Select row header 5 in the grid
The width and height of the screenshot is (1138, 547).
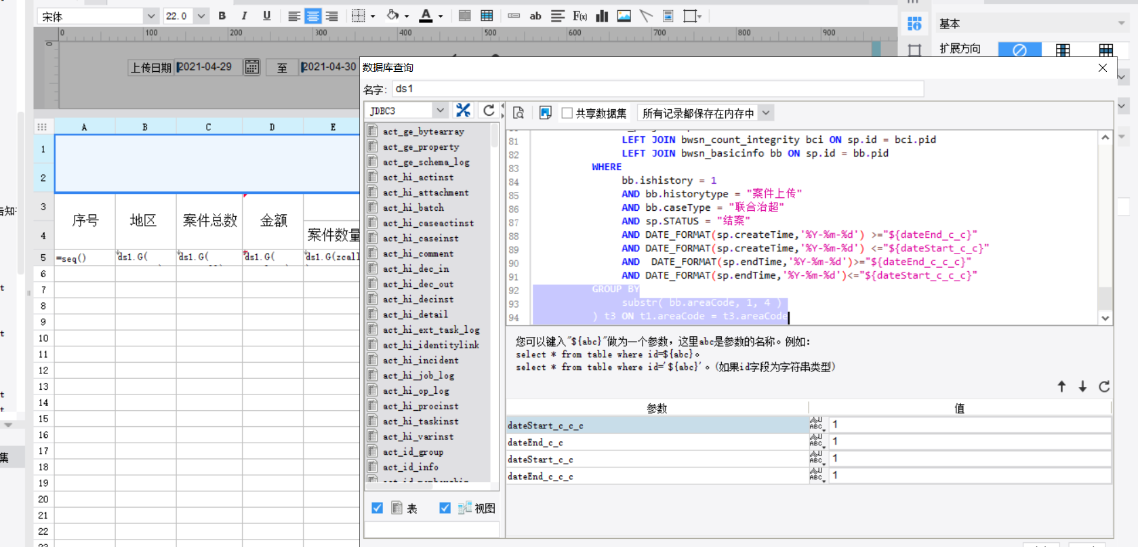[x=43, y=258]
